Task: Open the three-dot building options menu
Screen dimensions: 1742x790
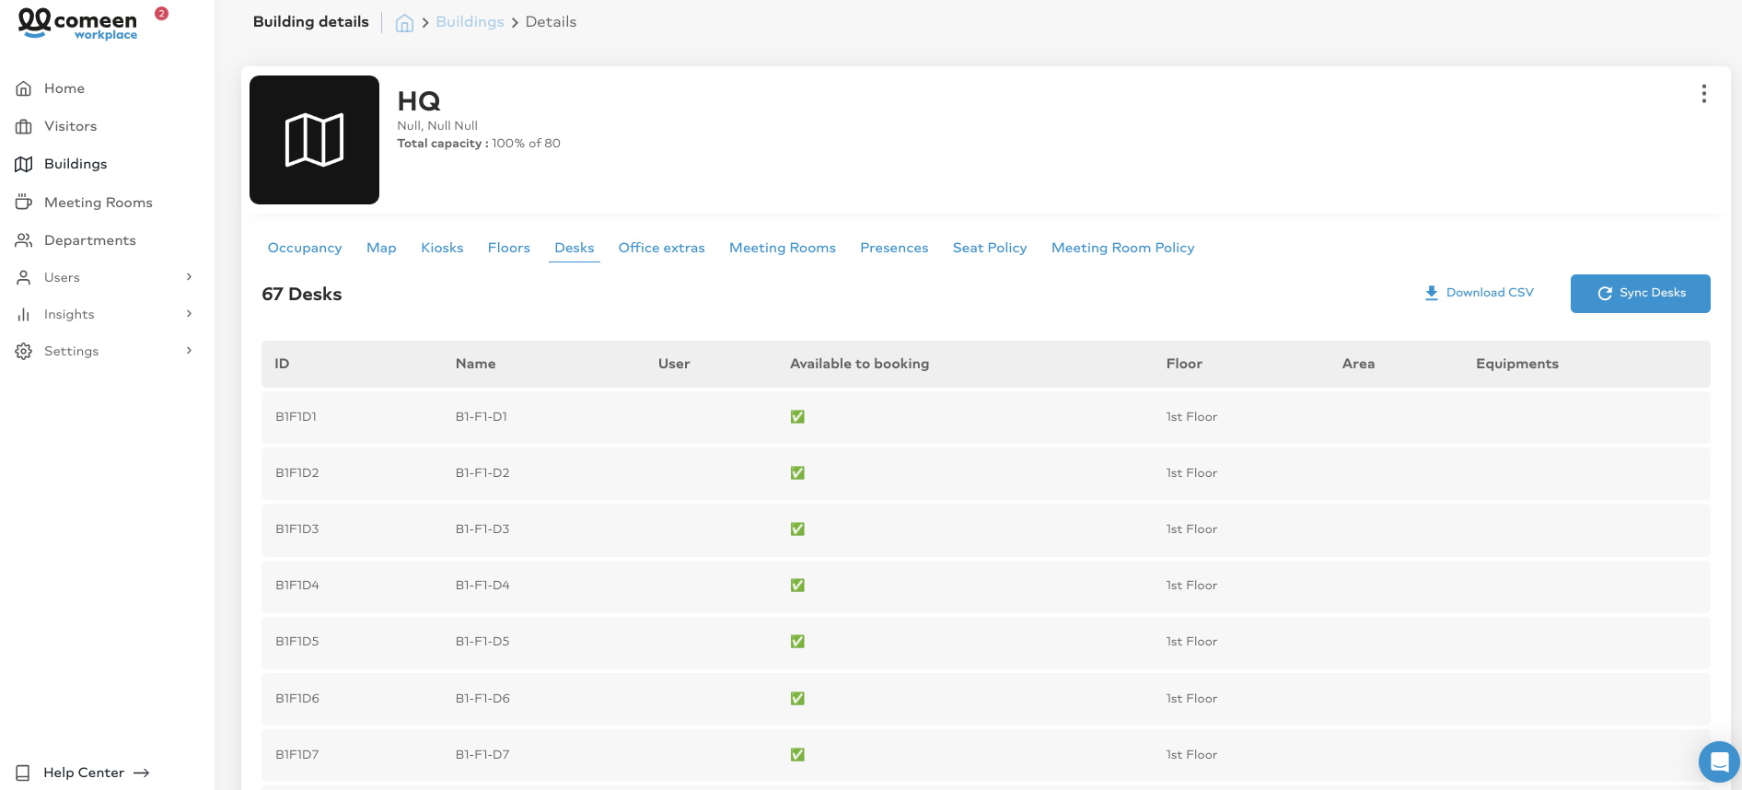Action: (1704, 94)
